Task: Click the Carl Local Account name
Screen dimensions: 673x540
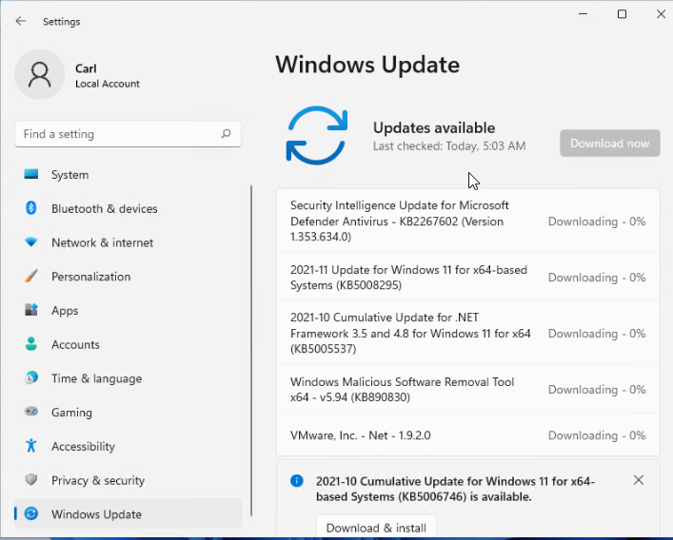Action: pyautogui.click(x=108, y=76)
